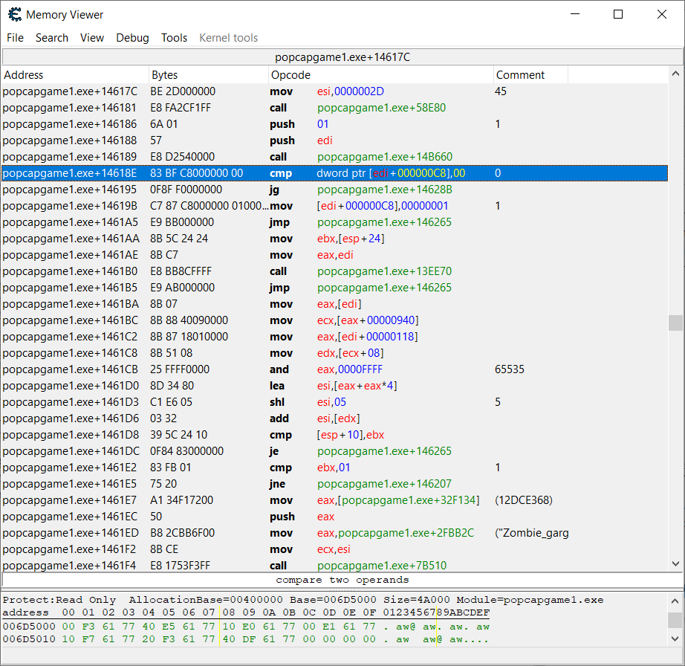
Task: Close the Memory Viewer window
Action: [662, 14]
